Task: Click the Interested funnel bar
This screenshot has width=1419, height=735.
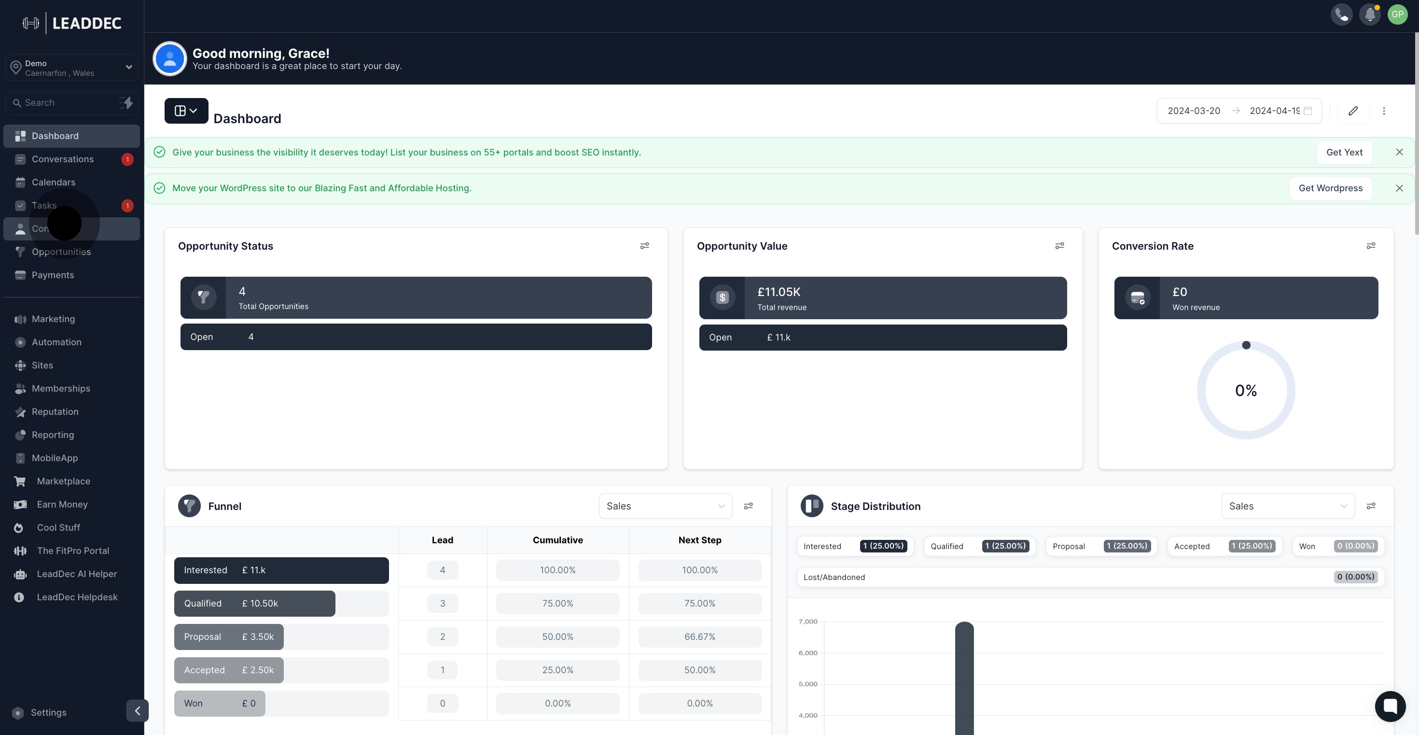Action: point(281,570)
